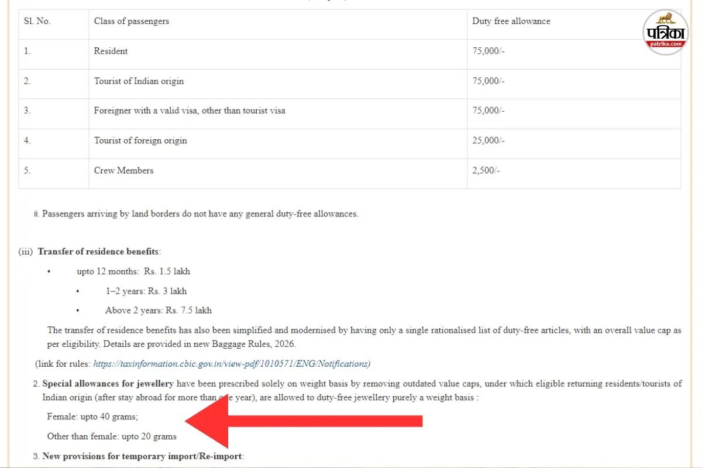Click the "Special allowances for jewellery" heading

pos(108,384)
